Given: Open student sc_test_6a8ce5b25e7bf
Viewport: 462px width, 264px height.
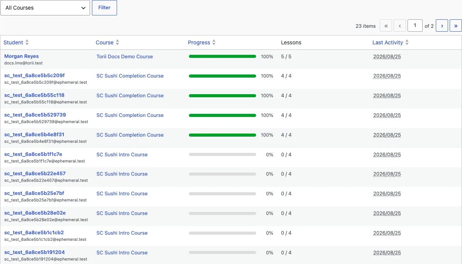Looking at the screenshot, I should coord(34,193).
